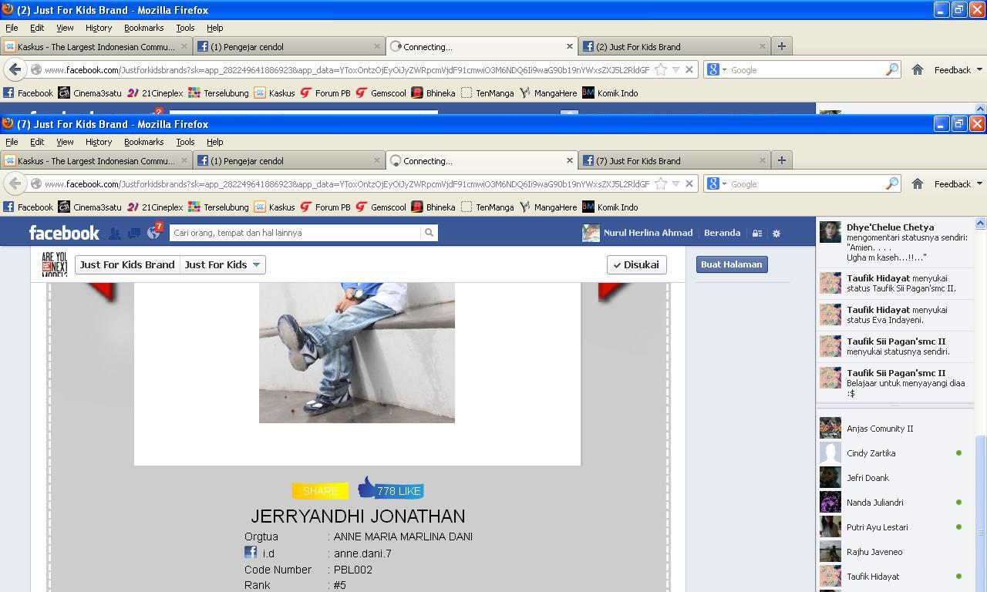This screenshot has width=987, height=592.
Task: Open URL history dropdown arrow in (7) window
Action: click(676, 183)
